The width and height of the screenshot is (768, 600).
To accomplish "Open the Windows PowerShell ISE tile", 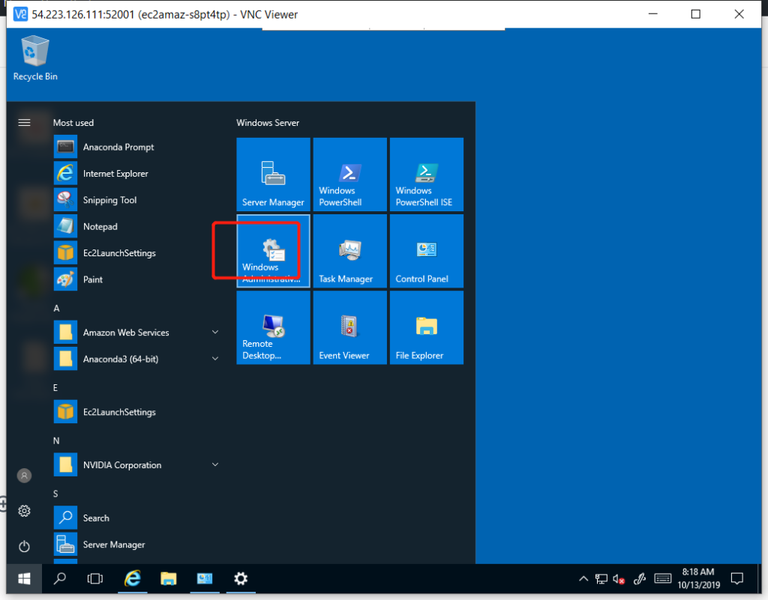I will (x=426, y=175).
